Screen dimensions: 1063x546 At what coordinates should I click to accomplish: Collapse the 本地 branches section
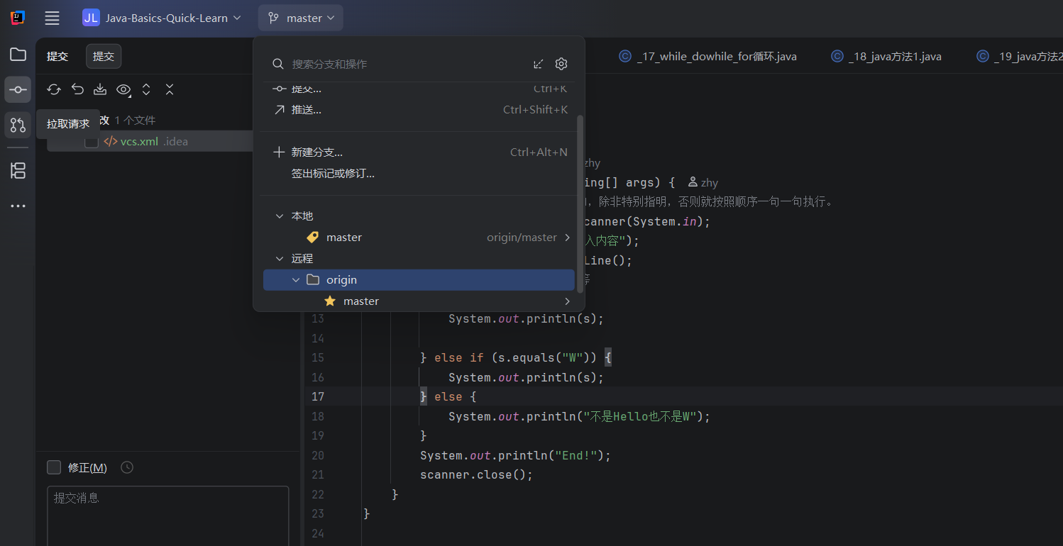(x=279, y=216)
